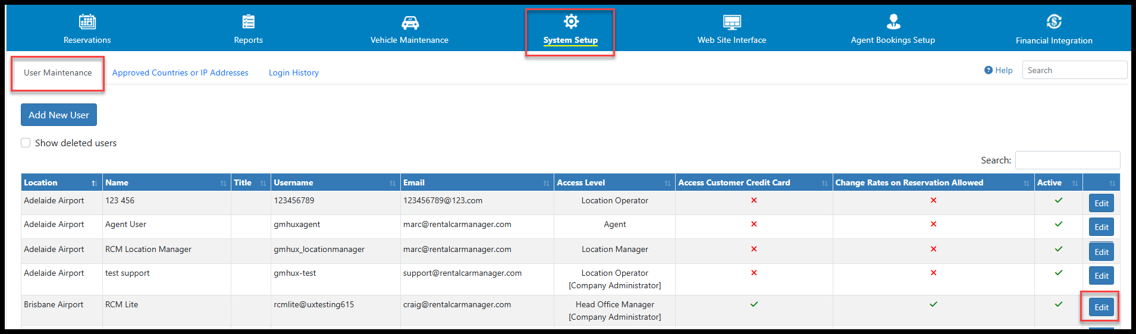Enable the Show deleted users checkbox
The height and width of the screenshot is (334, 1136).
tap(26, 143)
